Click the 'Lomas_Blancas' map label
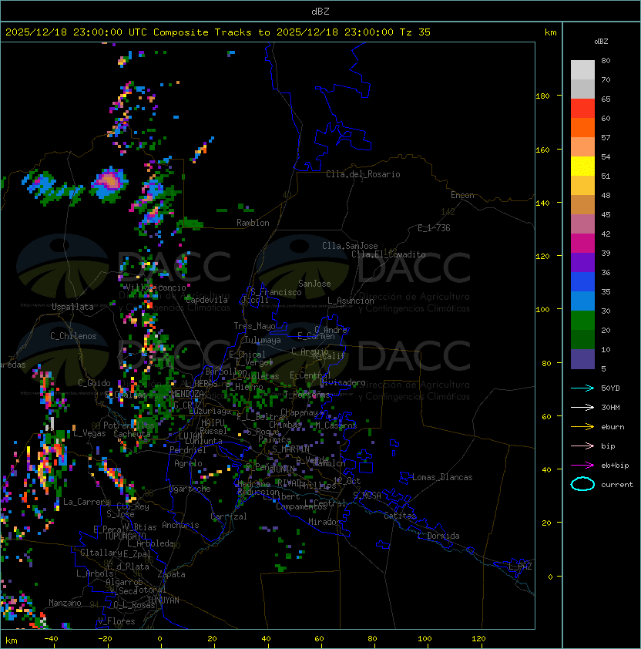The width and height of the screenshot is (641, 649). (442, 477)
